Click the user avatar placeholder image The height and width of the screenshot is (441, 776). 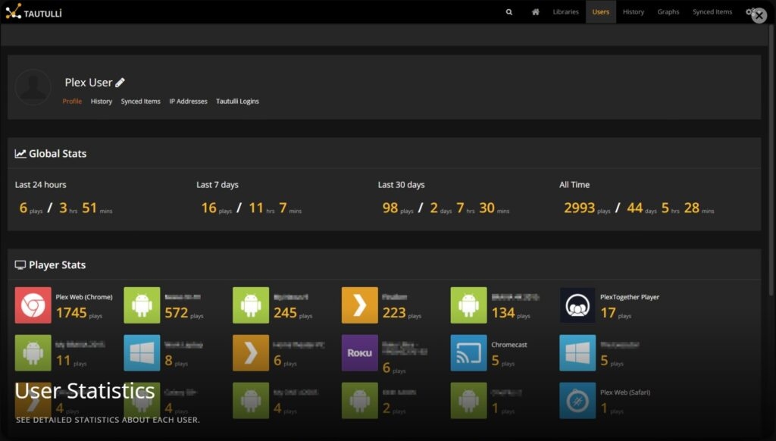(33, 87)
